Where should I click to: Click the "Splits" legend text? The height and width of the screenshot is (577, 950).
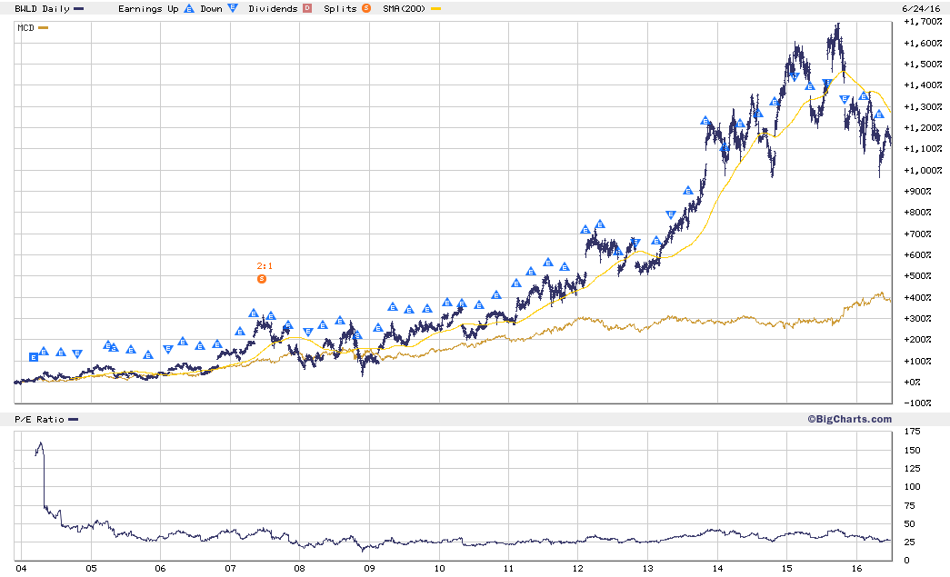pos(341,8)
